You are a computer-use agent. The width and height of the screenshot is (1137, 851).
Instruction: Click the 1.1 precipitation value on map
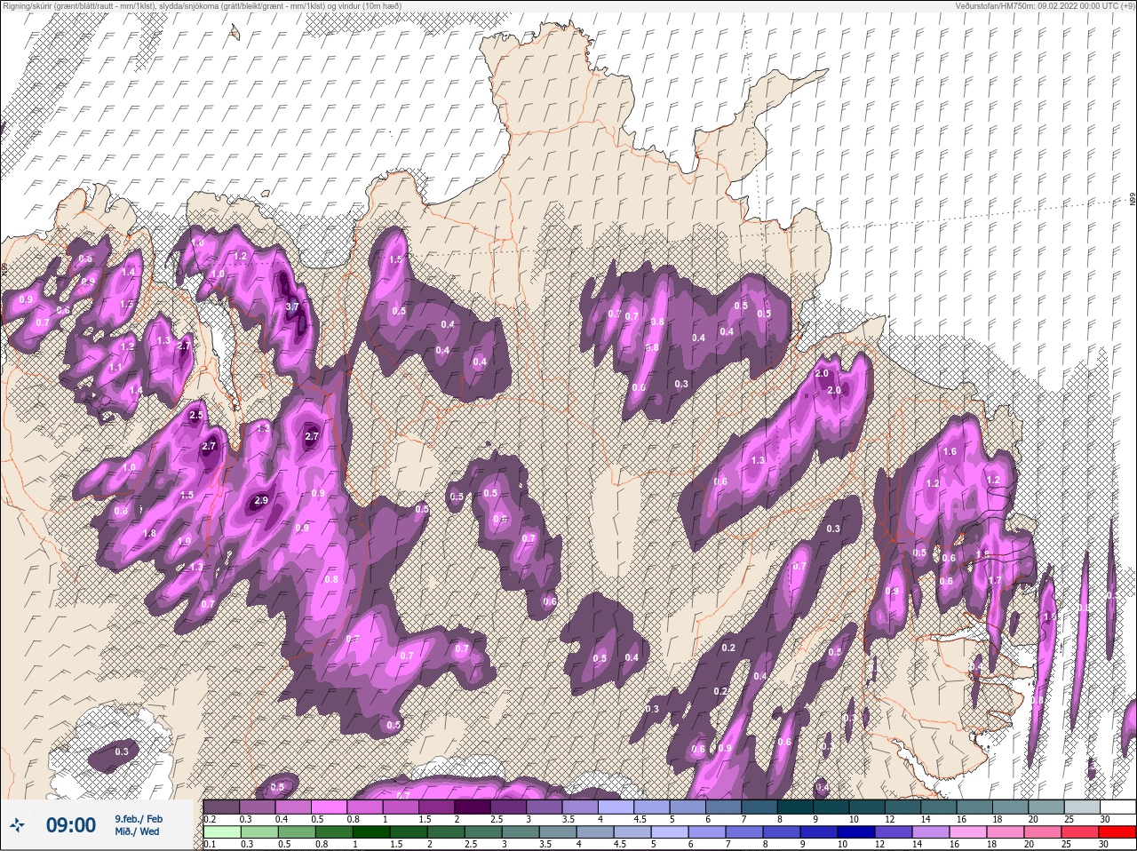115,367
